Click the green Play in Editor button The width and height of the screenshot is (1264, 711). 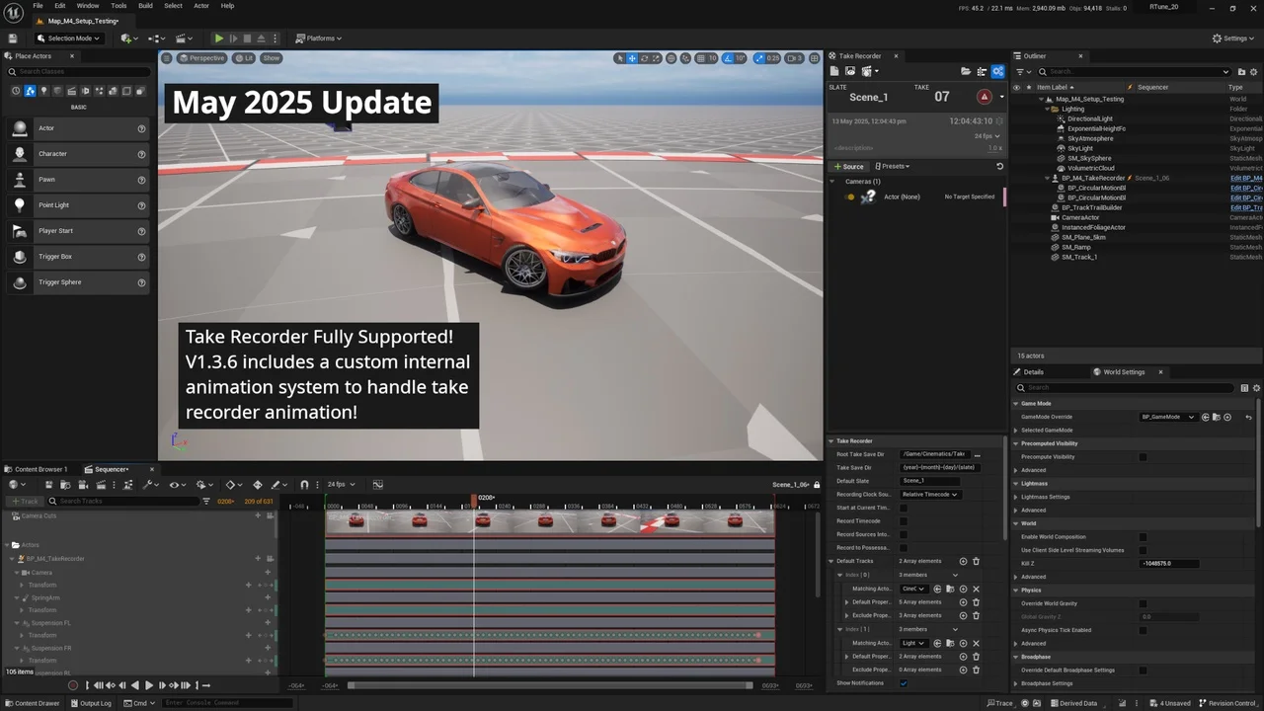tap(219, 39)
